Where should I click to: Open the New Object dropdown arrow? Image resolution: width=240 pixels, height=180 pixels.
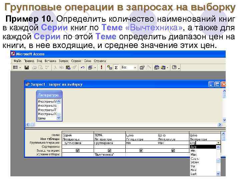click(167, 68)
